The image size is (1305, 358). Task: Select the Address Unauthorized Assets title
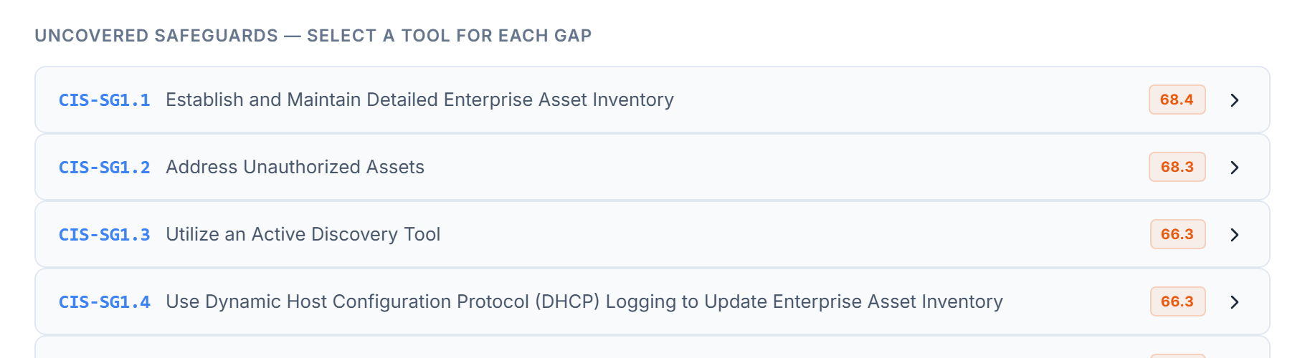click(x=295, y=167)
